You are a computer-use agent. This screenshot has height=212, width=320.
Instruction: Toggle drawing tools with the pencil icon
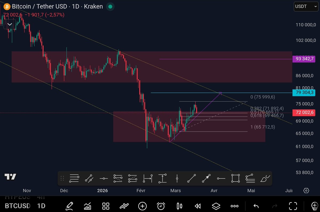click(x=69, y=206)
